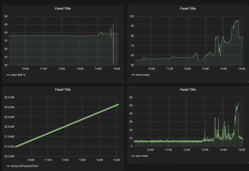Click the green color swatch beside mem.mean

pyautogui.click(x=133, y=75)
